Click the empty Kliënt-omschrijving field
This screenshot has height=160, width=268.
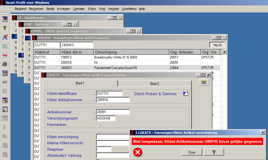[x=113, y=137]
